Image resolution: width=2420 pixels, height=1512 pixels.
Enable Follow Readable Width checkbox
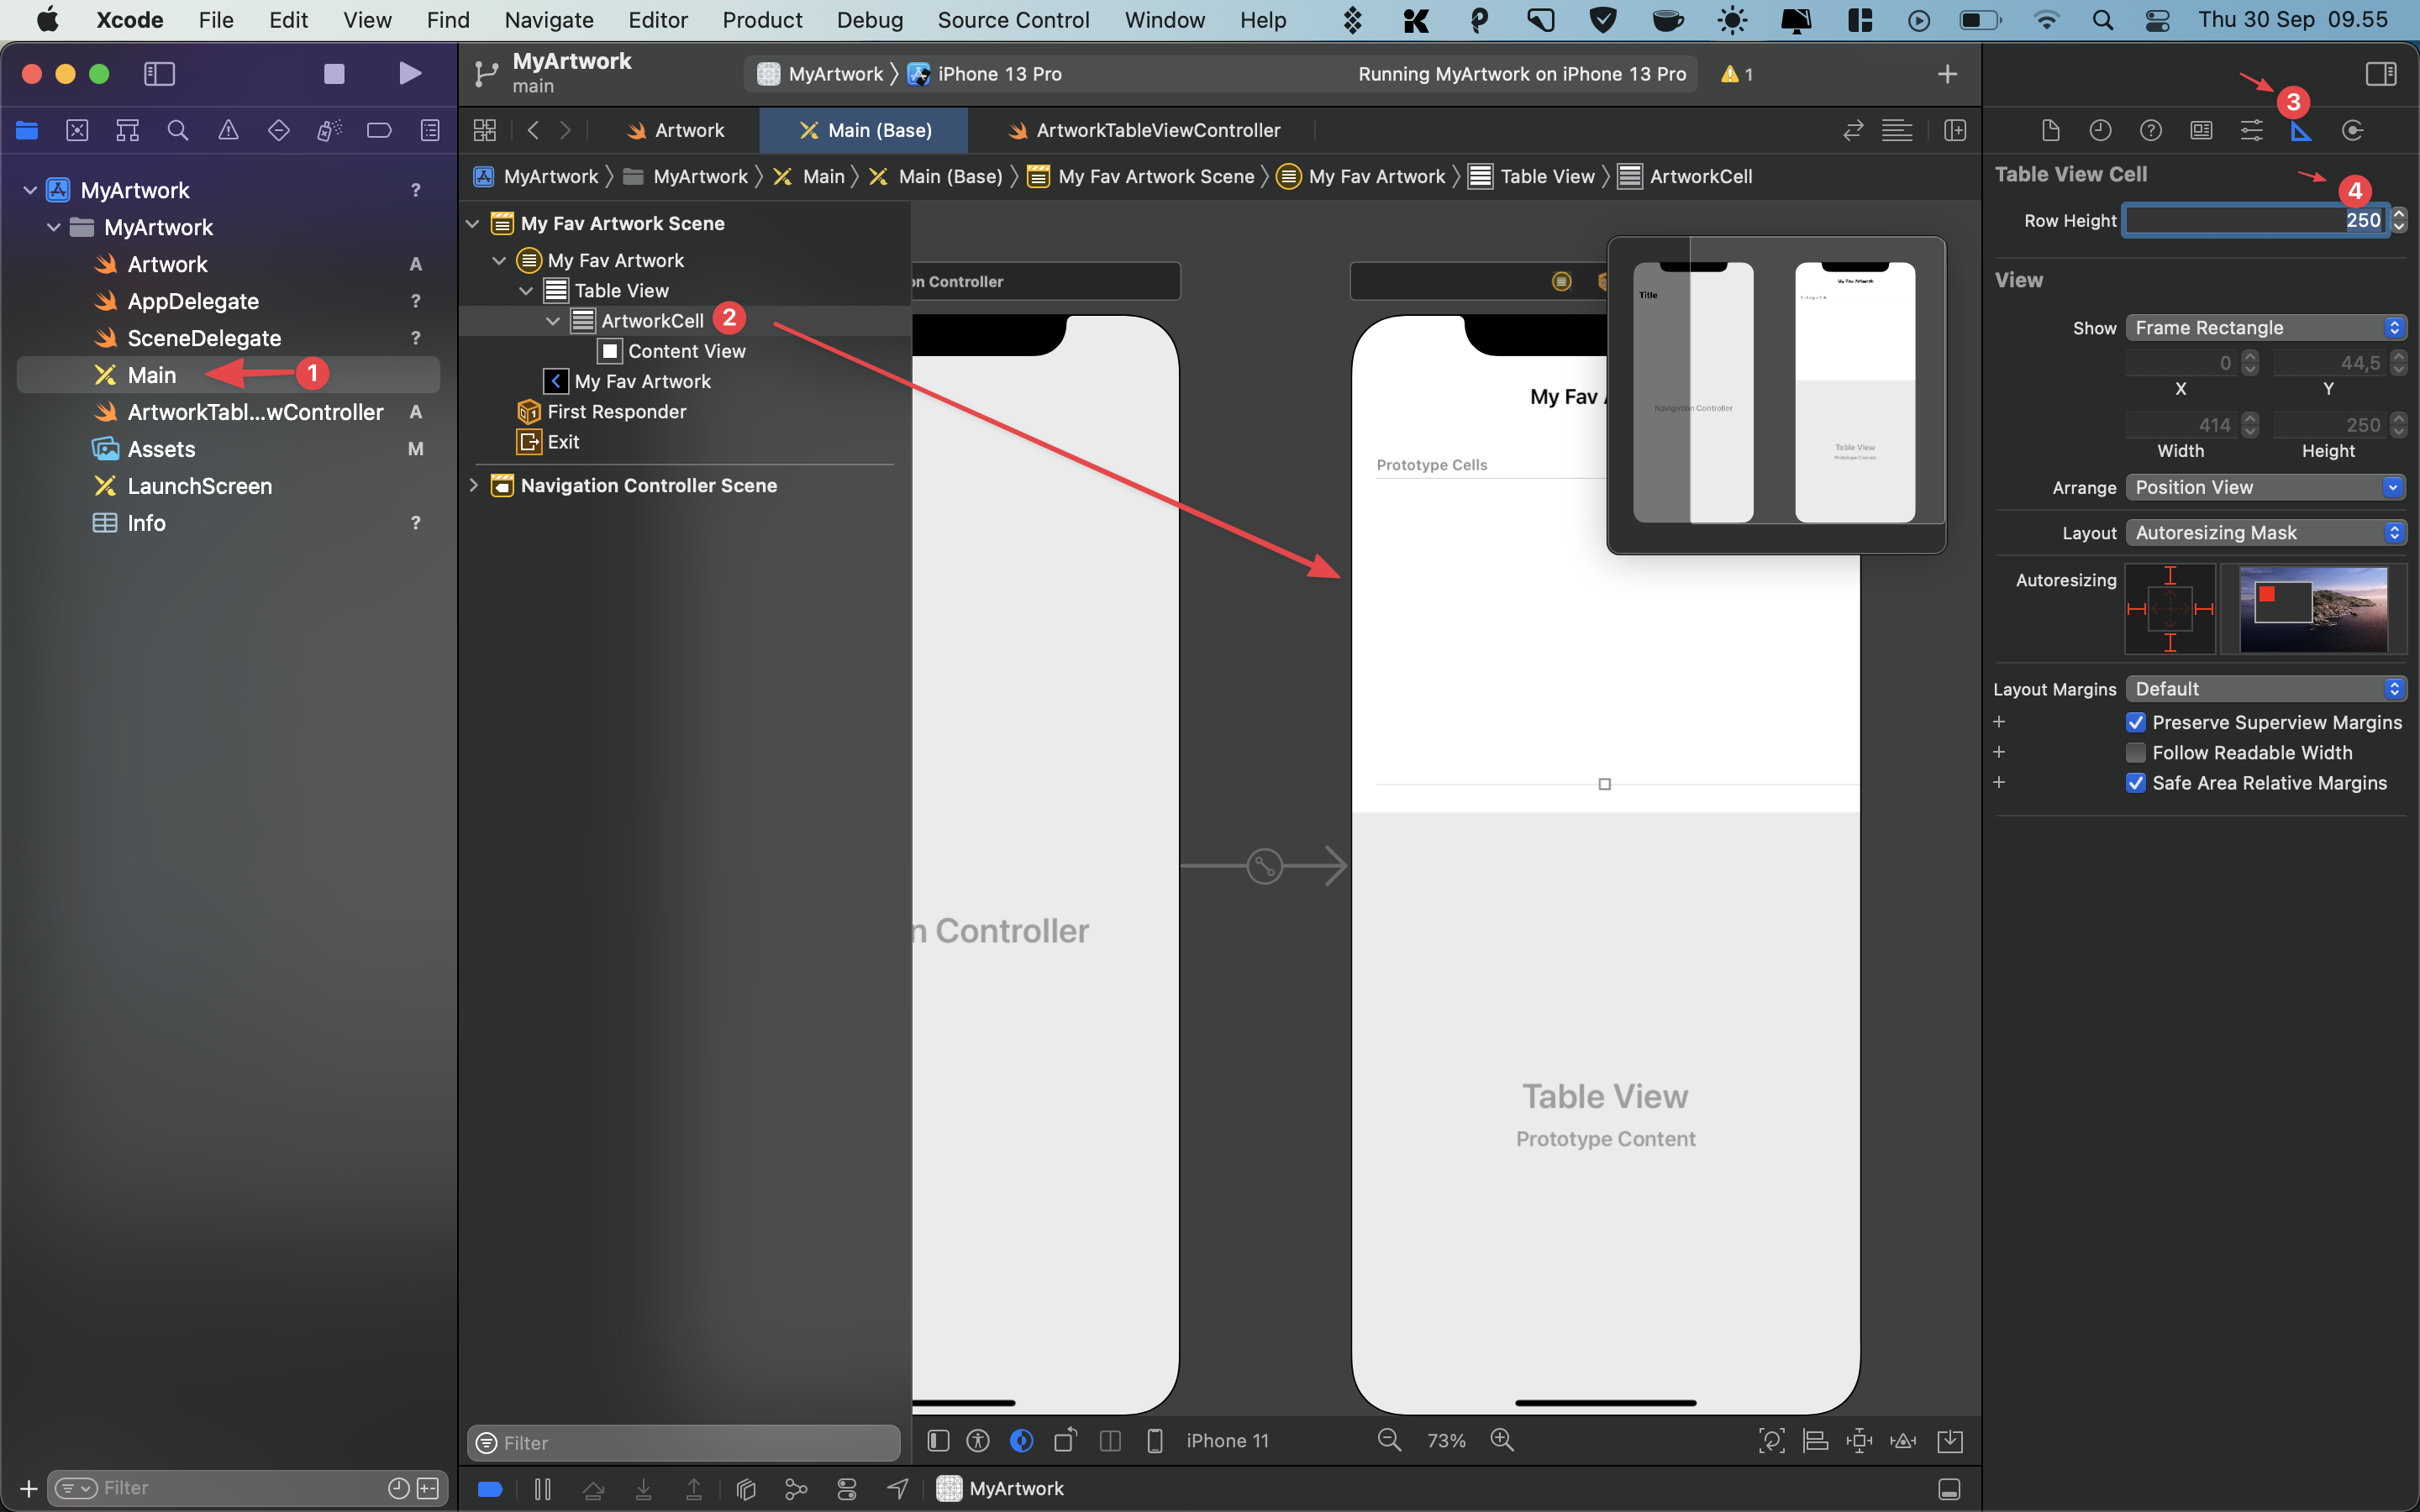tap(2135, 752)
